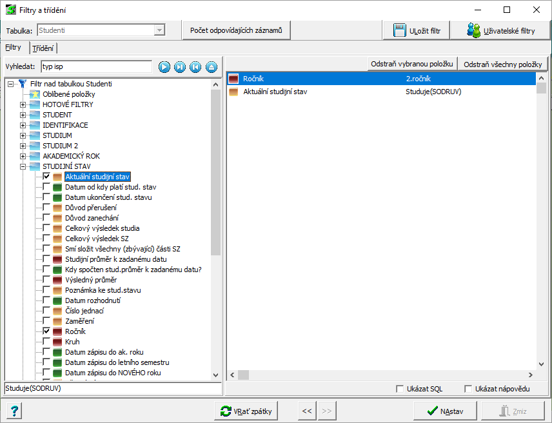Switch to the Třídění tab
This screenshot has width=552, height=423.
pos(43,48)
